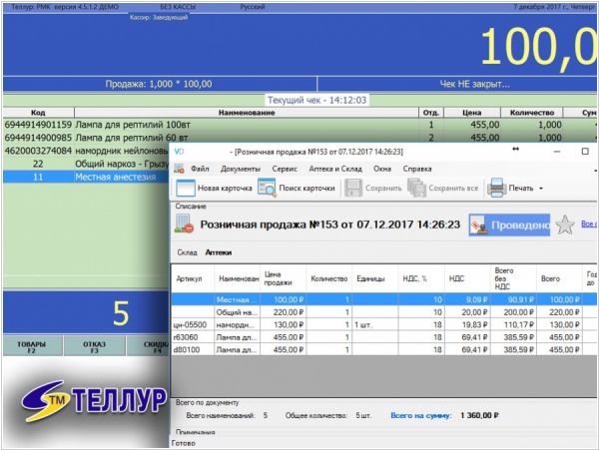Viewport: 599px width, 450px height.
Task: Select the Лампа для рептилий 60 вт row in Tellur
Action: [x=299, y=138]
